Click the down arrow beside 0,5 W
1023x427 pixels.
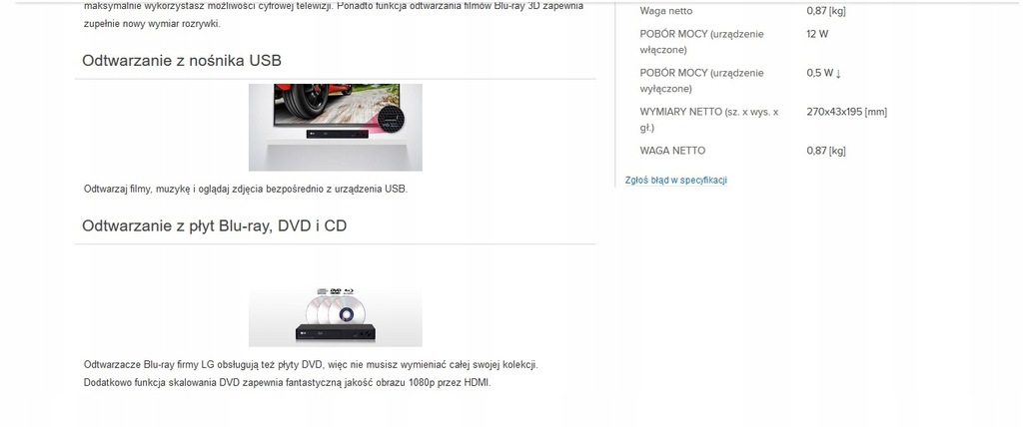click(838, 74)
